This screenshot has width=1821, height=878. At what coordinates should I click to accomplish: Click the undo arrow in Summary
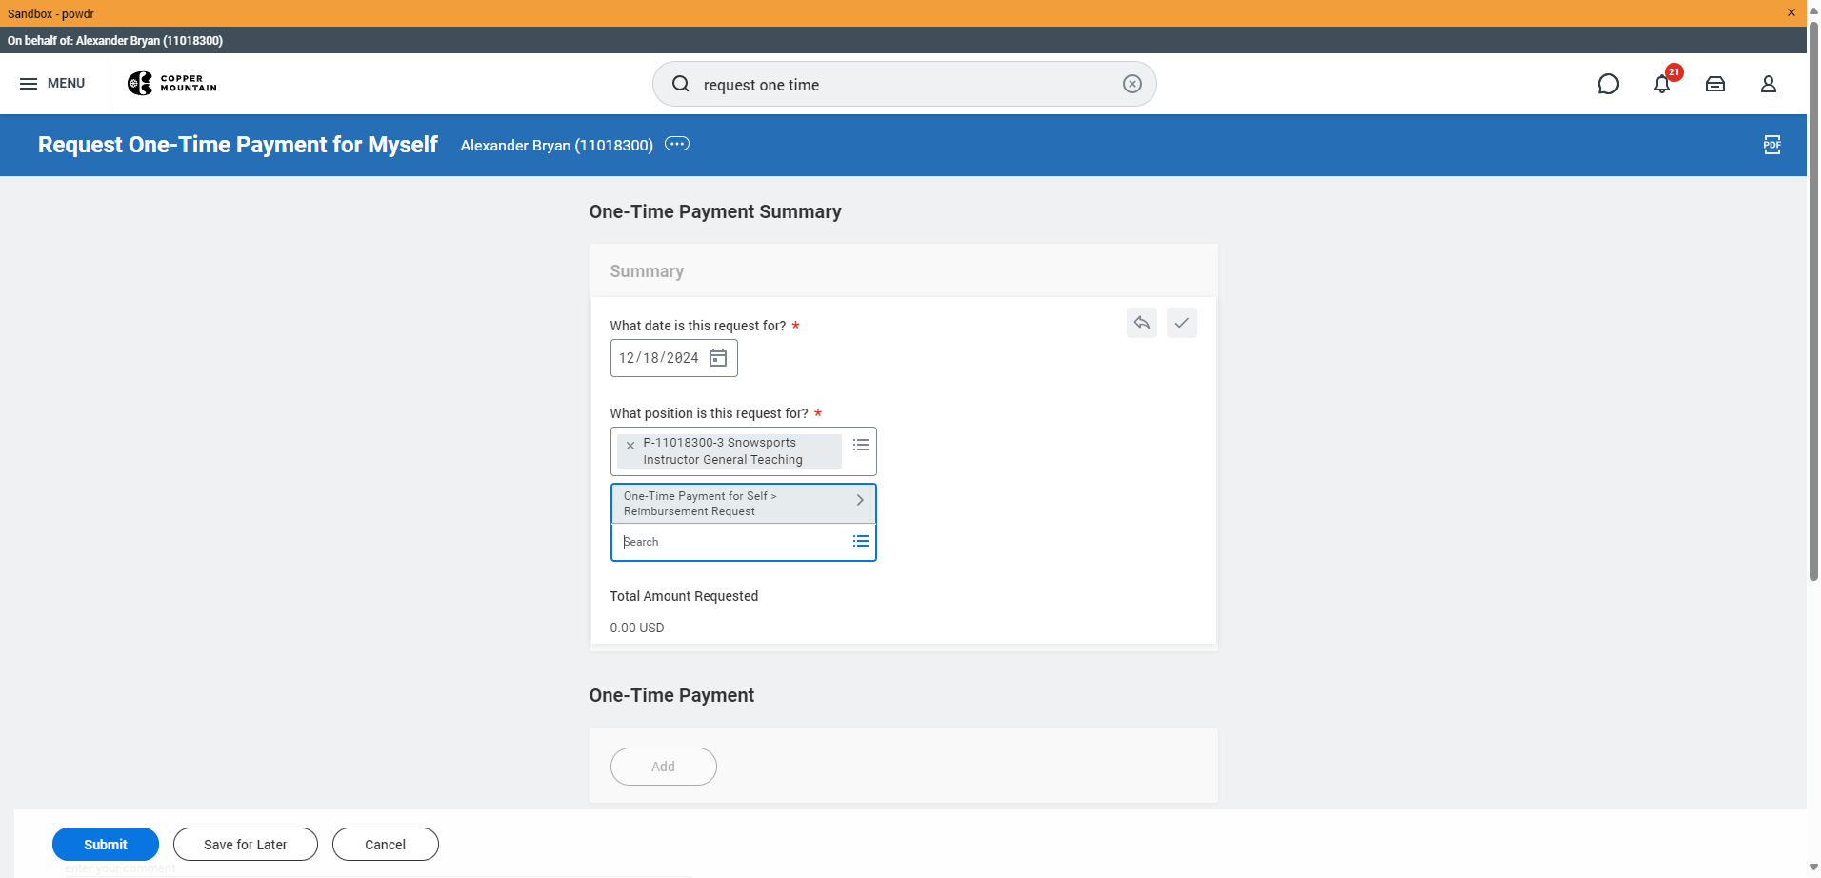coord(1142,323)
